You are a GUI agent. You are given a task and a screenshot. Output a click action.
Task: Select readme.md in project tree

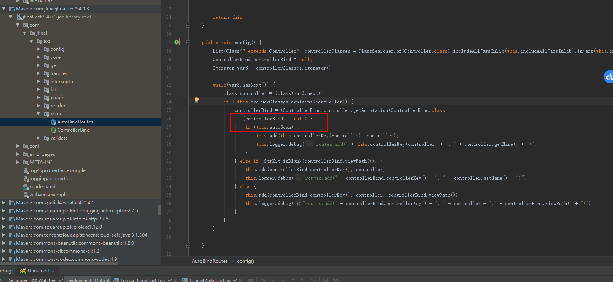[x=42, y=187]
